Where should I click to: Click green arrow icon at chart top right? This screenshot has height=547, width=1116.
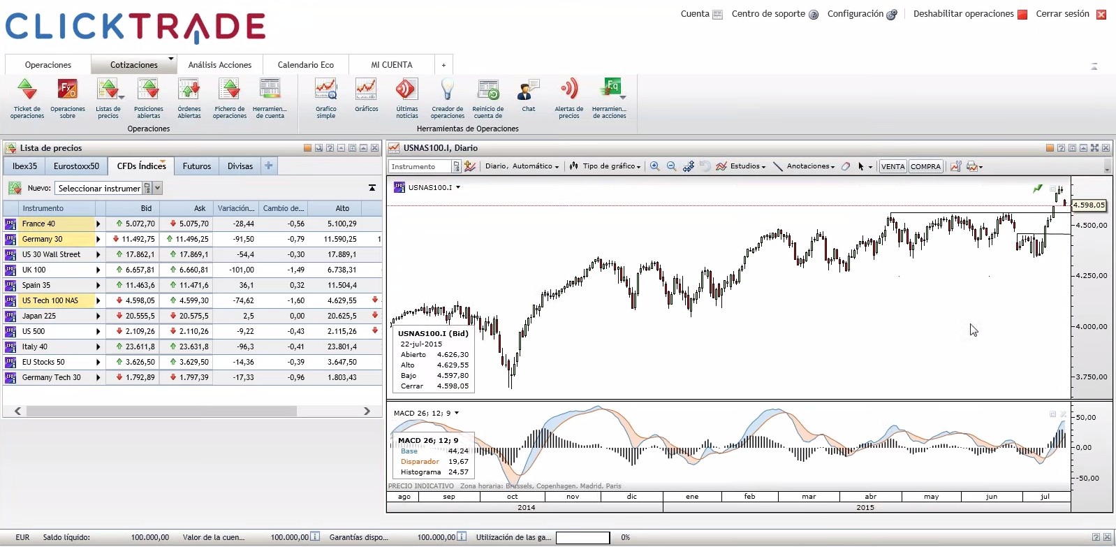1038,188
